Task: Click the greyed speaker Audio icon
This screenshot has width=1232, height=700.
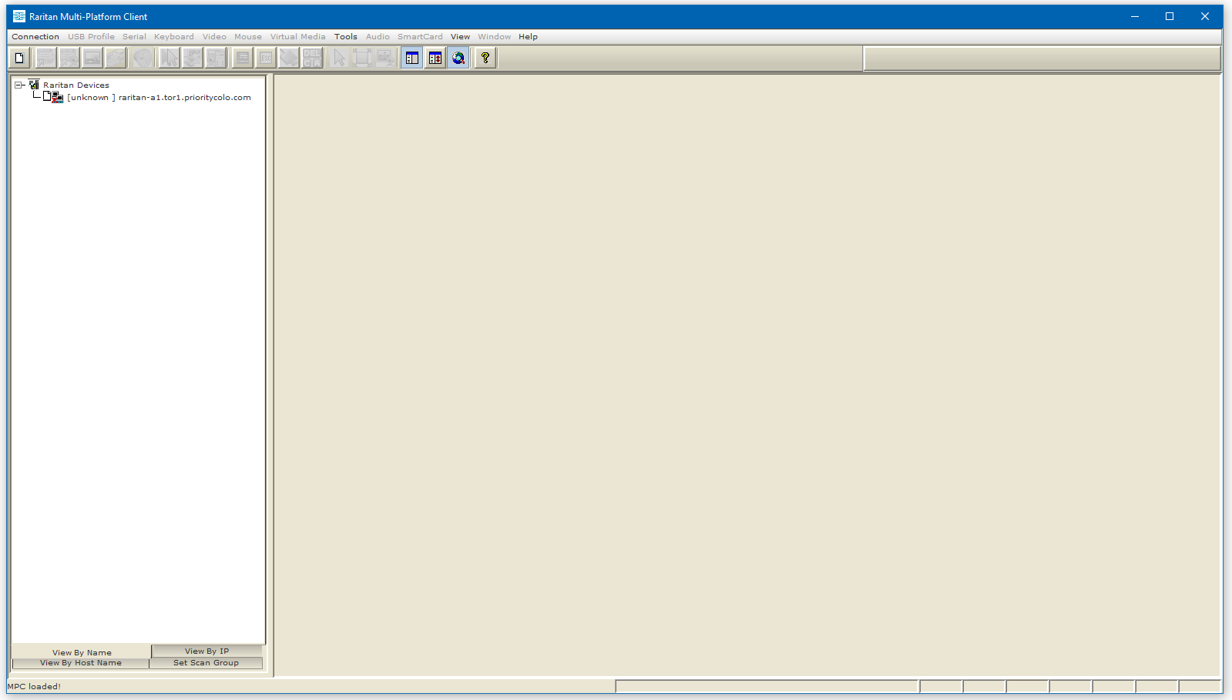Action: point(143,58)
